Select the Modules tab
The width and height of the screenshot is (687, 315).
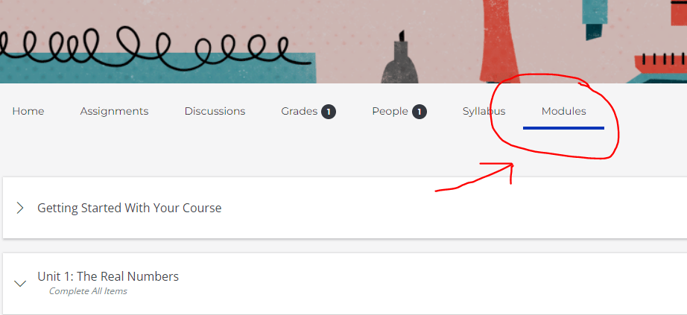tap(563, 111)
